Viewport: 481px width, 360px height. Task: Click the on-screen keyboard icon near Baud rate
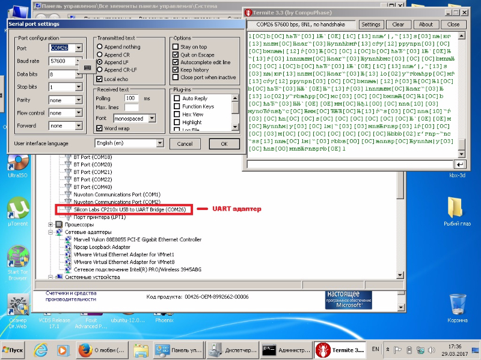coord(87,67)
